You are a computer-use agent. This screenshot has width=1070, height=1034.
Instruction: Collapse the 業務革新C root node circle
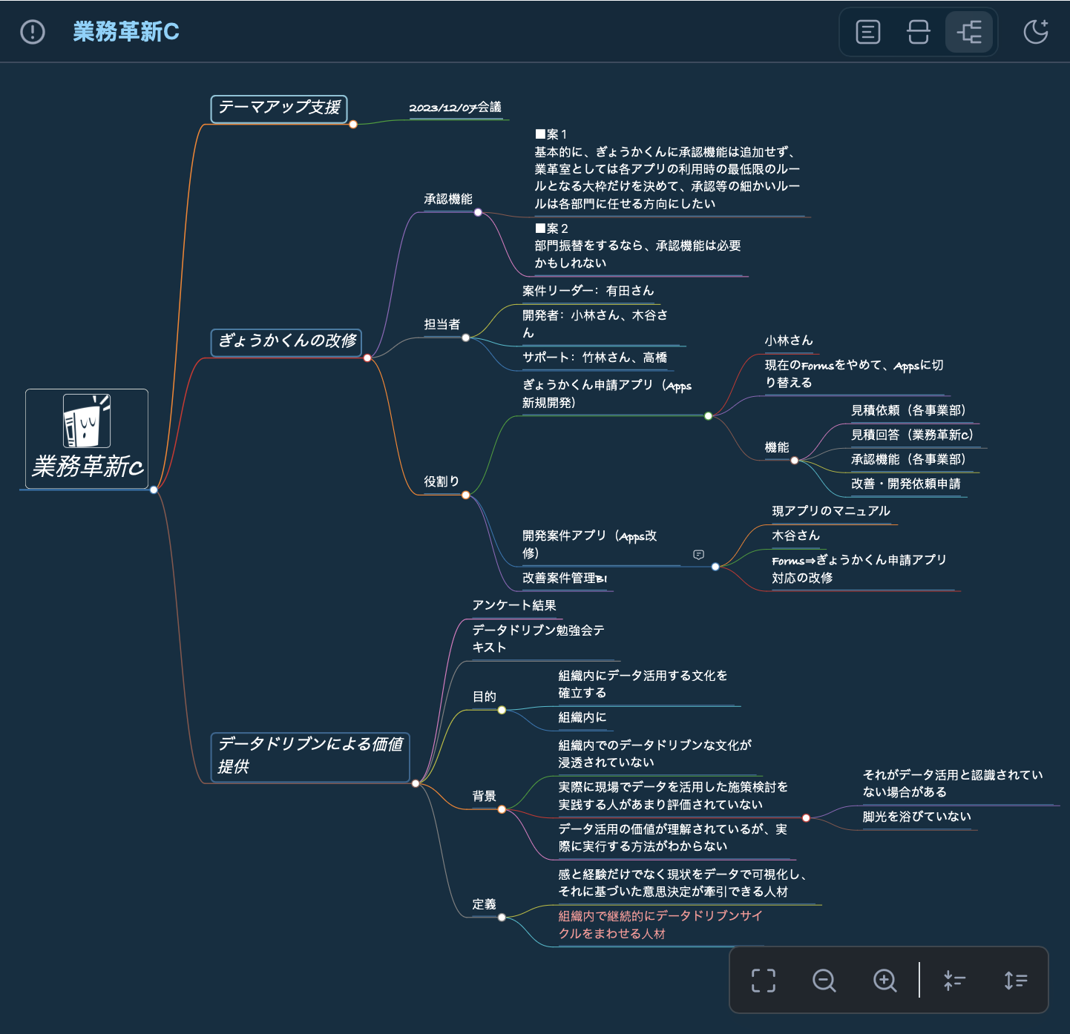154,490
